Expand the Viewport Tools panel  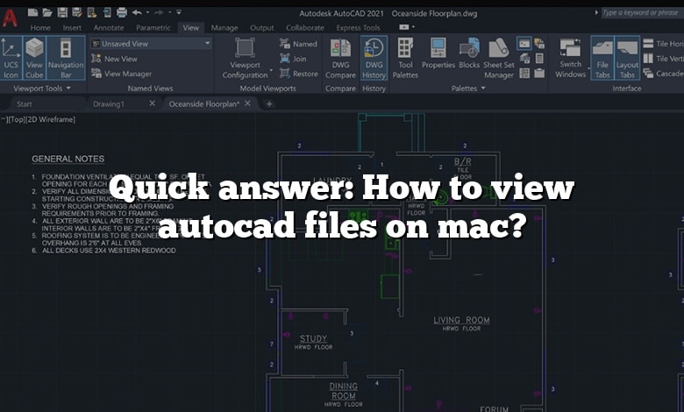point(68,89)
